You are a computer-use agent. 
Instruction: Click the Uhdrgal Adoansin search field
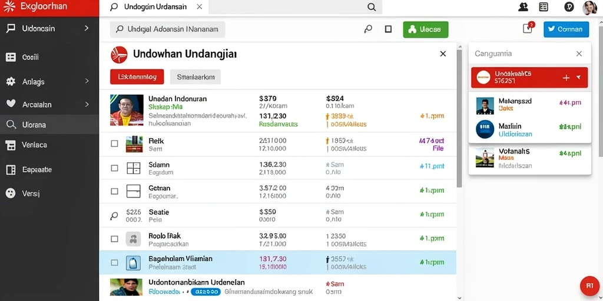(x=168, y=29)
